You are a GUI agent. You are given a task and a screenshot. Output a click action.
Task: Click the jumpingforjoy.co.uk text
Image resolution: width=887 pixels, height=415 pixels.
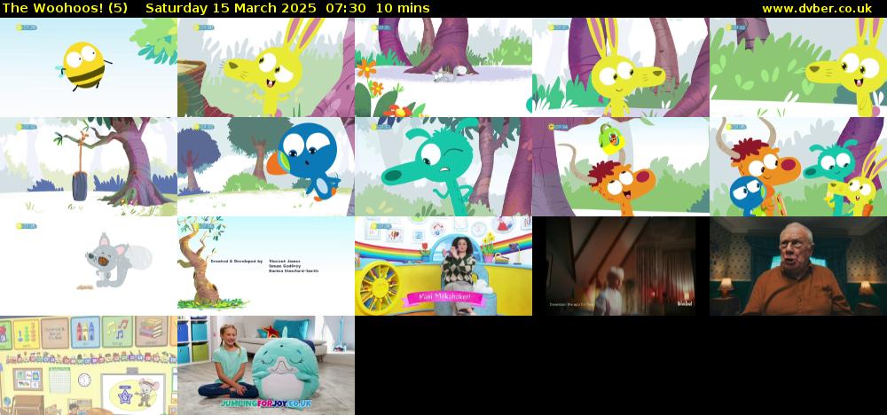tap(266, 403)
